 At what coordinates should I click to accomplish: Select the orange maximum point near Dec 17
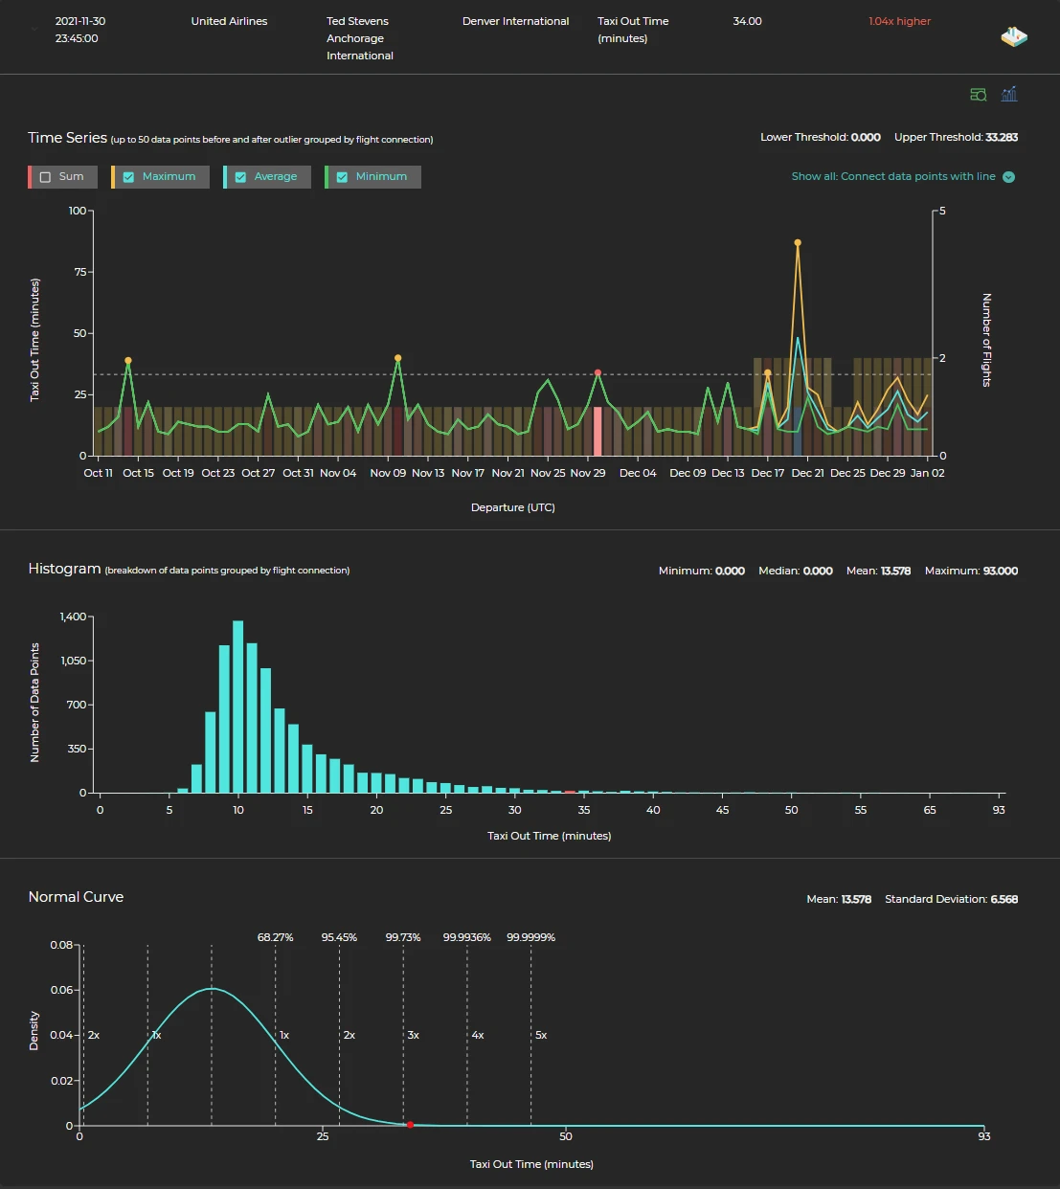pos(767,372)
